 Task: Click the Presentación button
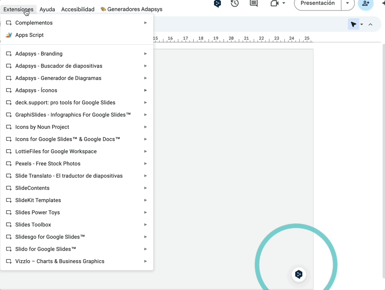318,3
